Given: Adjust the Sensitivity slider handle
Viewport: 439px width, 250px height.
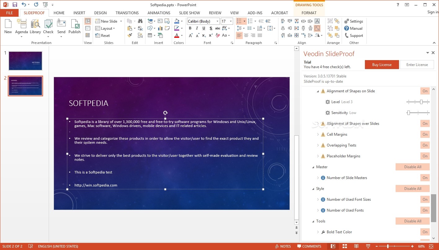Looking at the screenshot, I should (x=409, y=113).
